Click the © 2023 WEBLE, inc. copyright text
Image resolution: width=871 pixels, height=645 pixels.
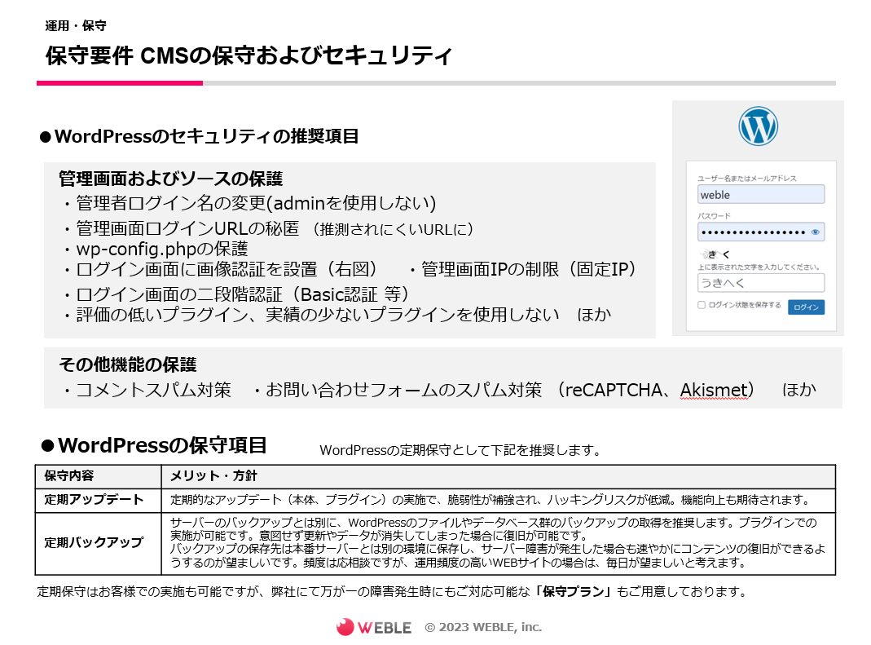click(x=483, y=627)
